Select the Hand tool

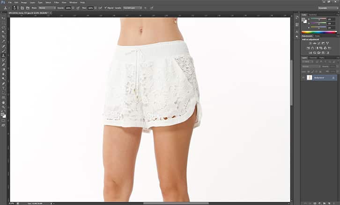coord(4,103)
